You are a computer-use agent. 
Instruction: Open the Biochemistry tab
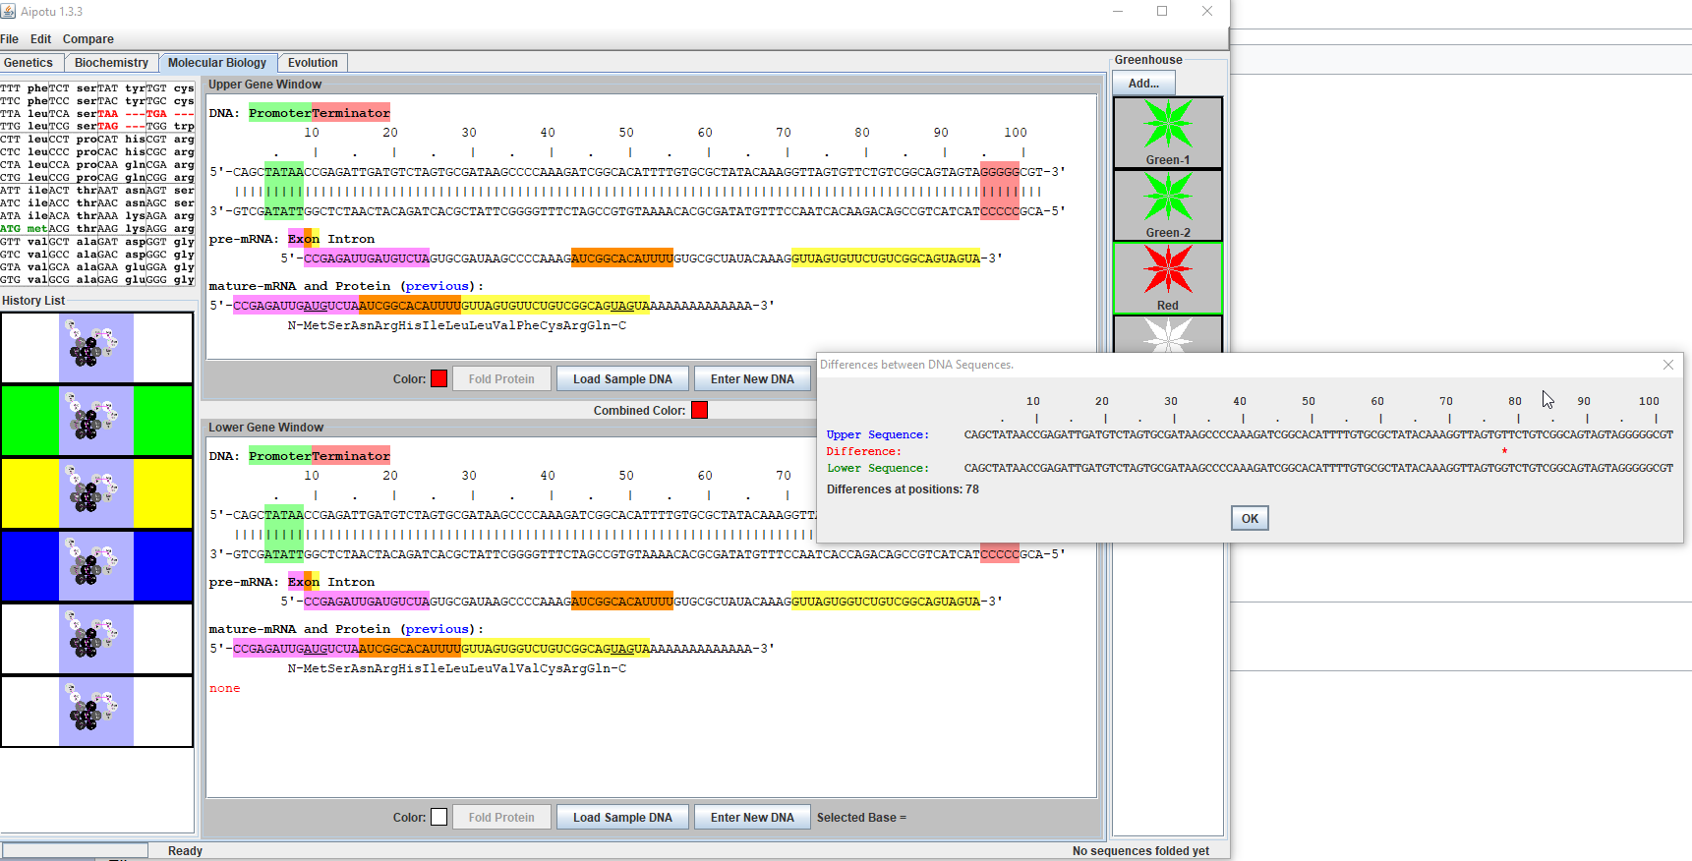pos(111,63)
